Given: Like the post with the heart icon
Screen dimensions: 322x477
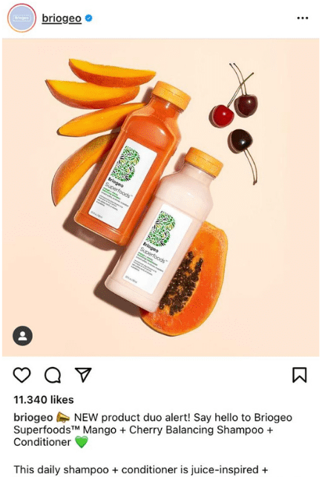Looking at the screenshot, I should point(22,374).
